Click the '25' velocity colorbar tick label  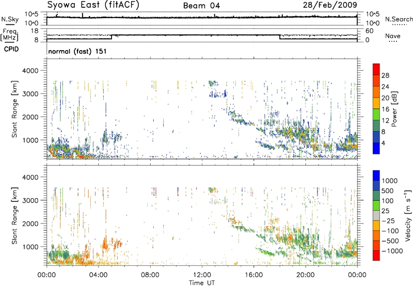(386, 211)
